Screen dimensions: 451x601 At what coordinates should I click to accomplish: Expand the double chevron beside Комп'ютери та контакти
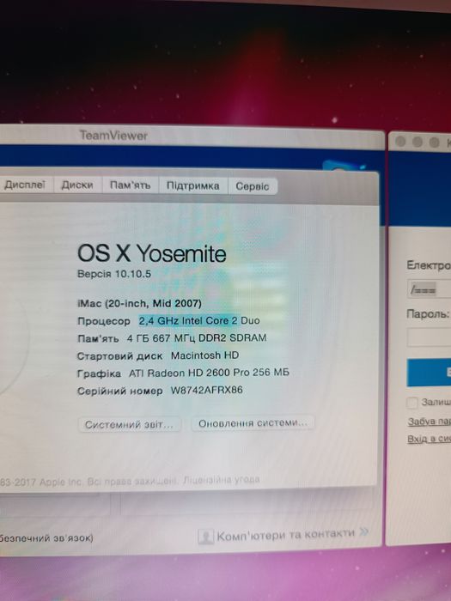point(364,532)
